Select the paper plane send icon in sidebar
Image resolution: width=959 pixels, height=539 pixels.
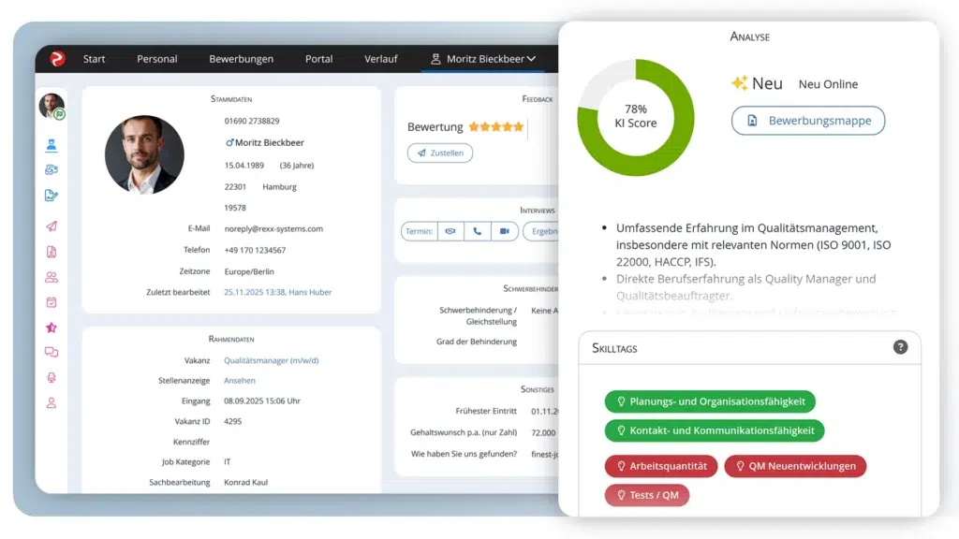pyautogui.click(x=52, y=226)
